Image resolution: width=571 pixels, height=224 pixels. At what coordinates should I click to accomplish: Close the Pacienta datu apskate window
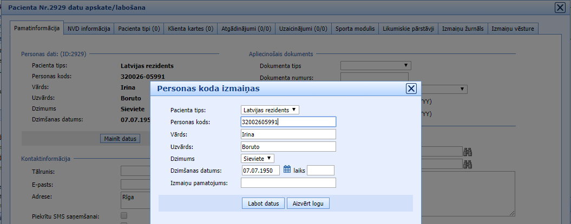[x=560, y=8]
